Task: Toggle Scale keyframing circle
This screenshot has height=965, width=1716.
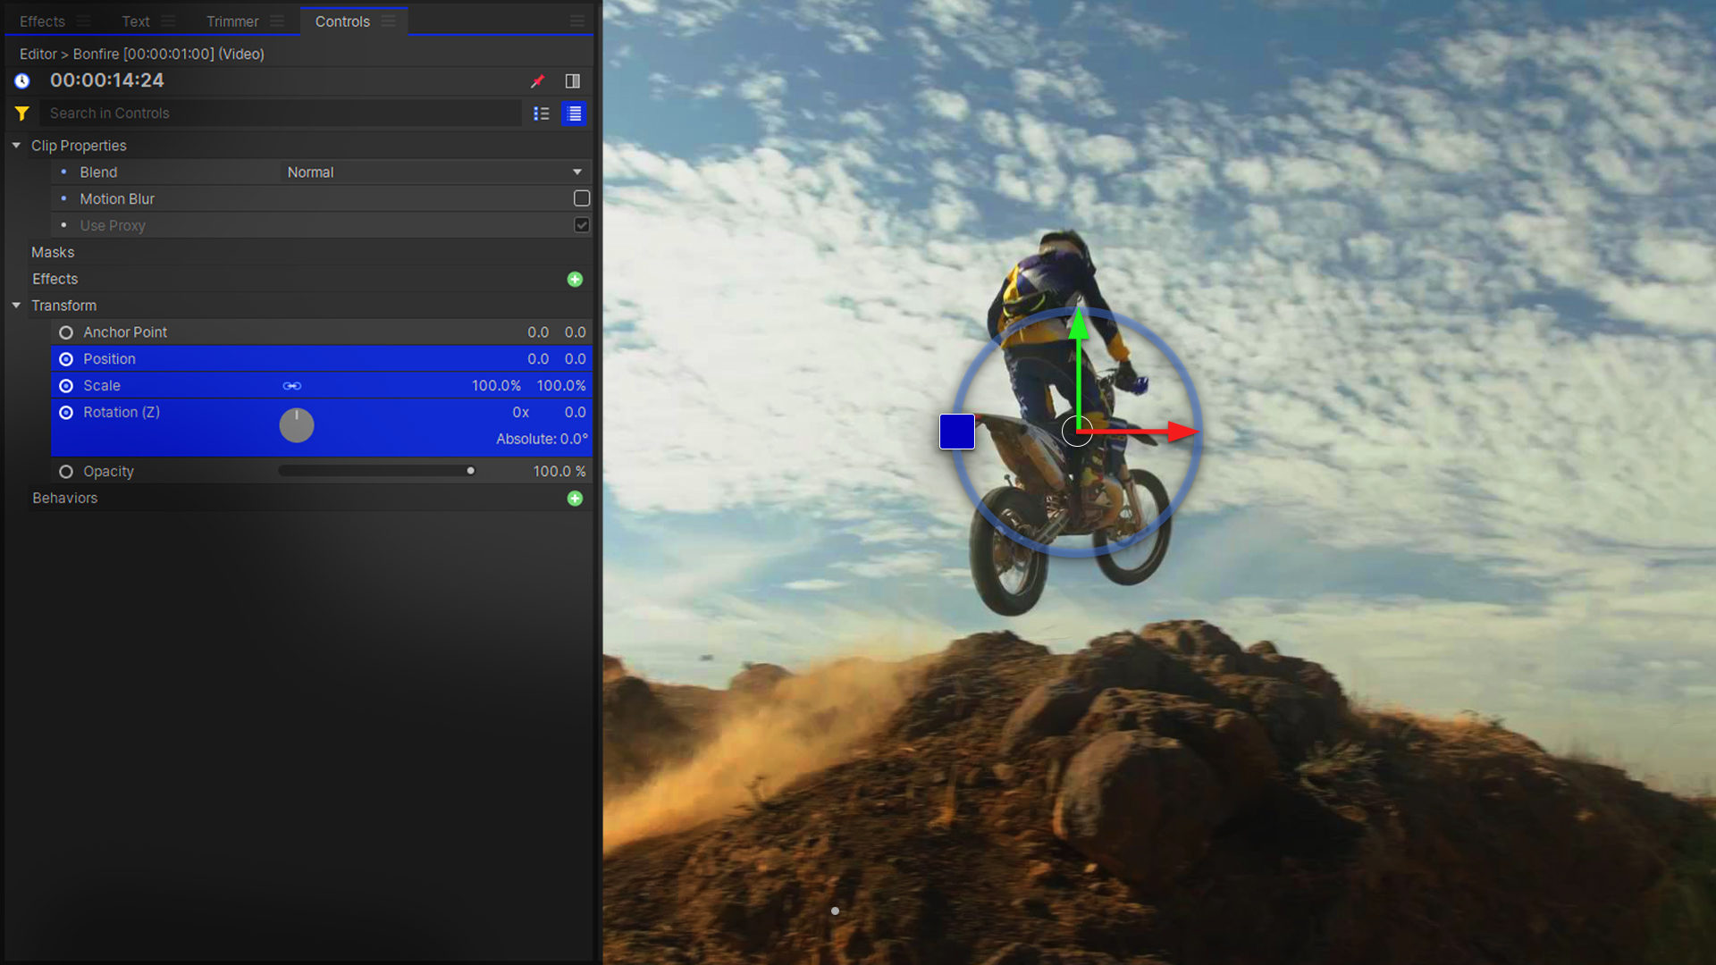Action: [x=66, y=386]
